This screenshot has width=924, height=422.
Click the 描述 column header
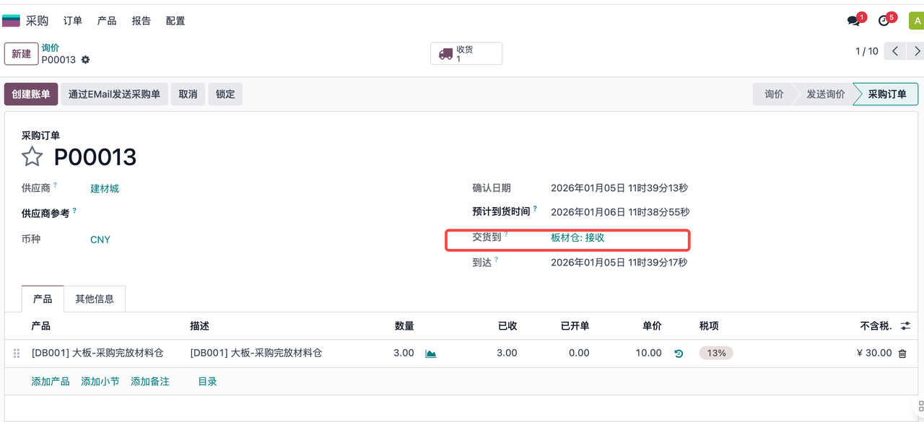tap(200, 326)
